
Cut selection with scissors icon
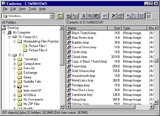click(x=84, y=16)
